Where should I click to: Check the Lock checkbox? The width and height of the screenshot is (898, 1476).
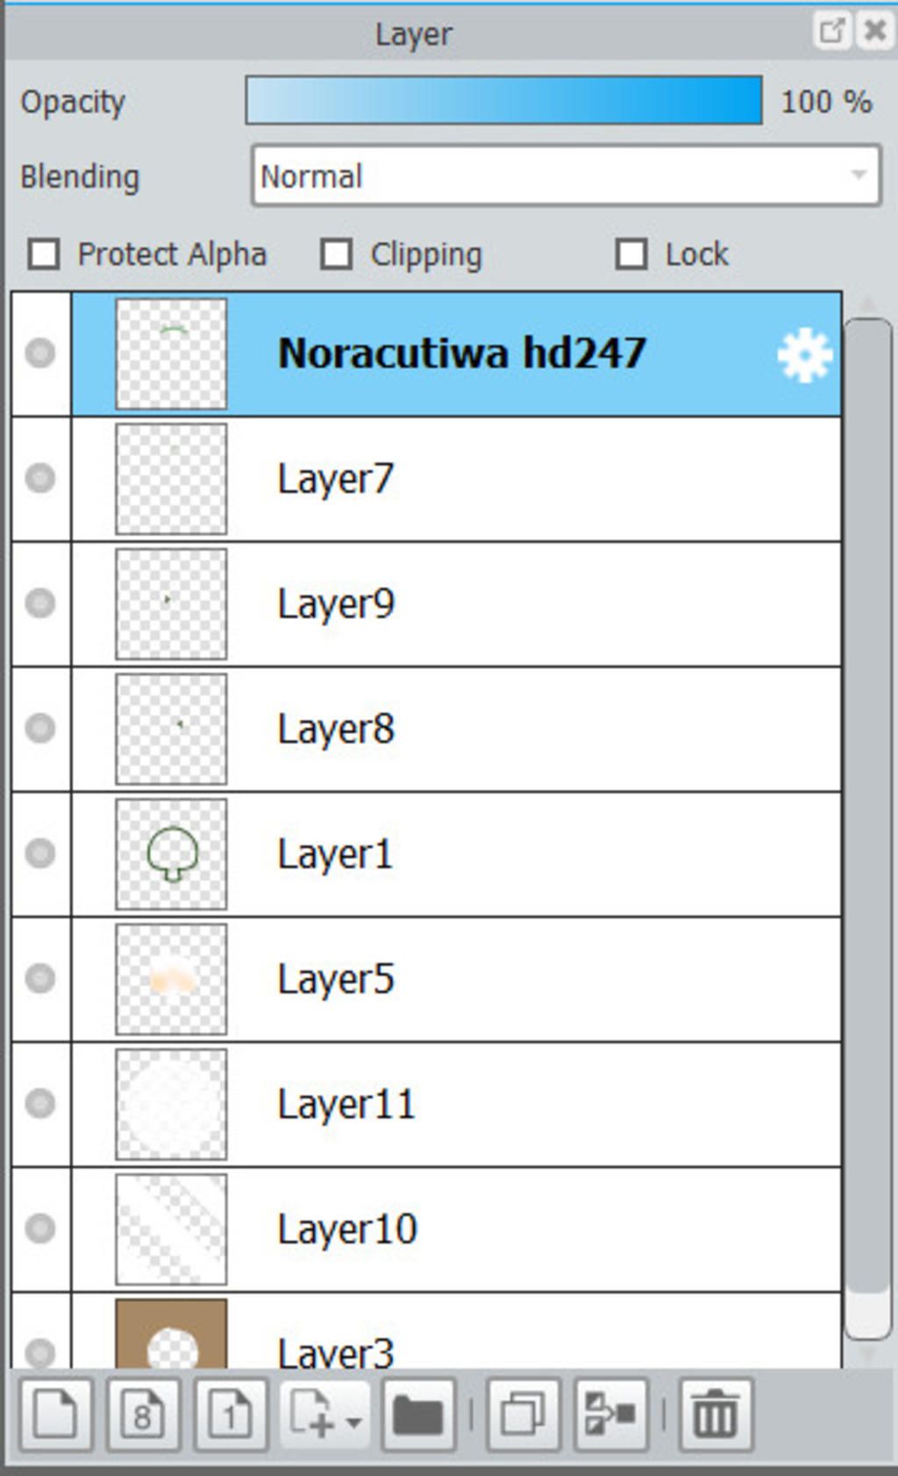(631, 254)
